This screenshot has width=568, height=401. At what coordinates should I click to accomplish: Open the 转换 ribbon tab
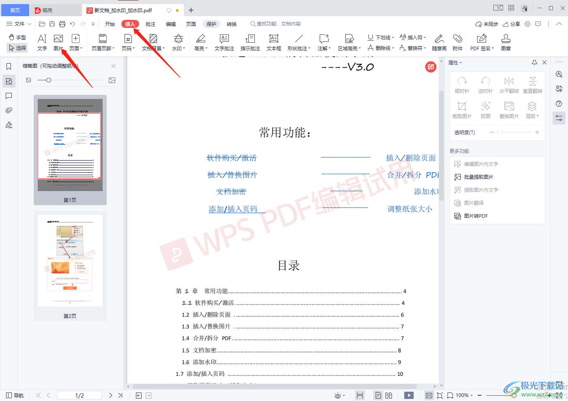(x=232, y=24)
